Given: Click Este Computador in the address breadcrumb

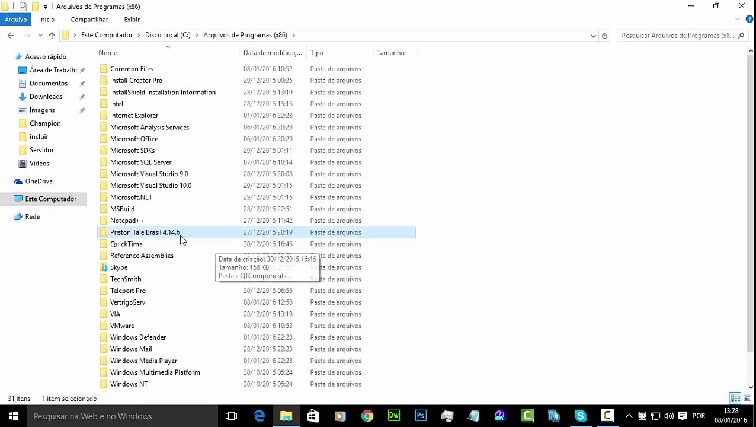Looking at the screenshot, I should pyautogui.click(x=107, y=35).
